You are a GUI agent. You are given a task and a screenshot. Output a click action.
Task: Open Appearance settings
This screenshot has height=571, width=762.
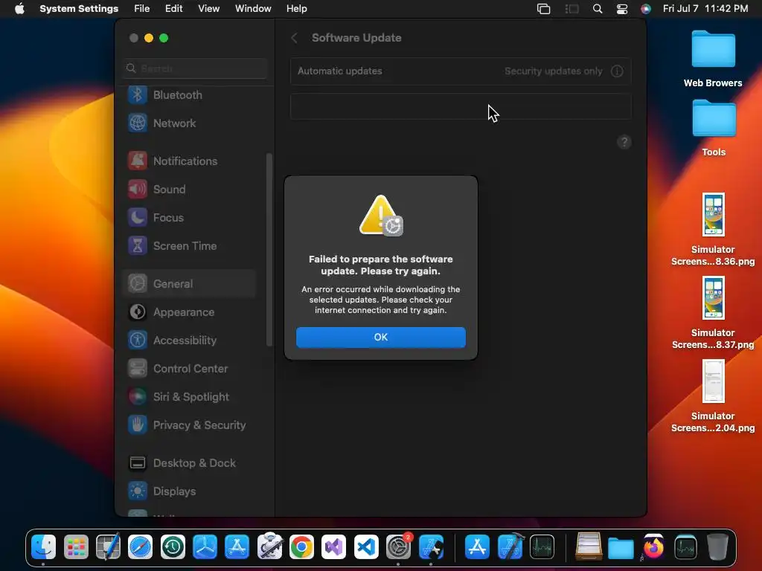coord(190,312)
